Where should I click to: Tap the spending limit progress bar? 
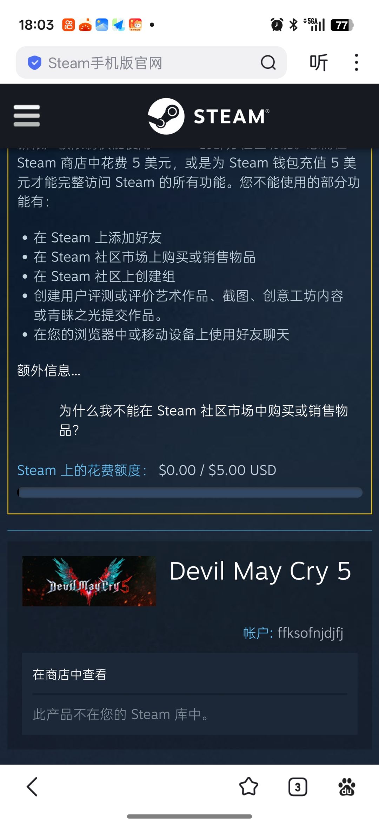click(190, 492)
